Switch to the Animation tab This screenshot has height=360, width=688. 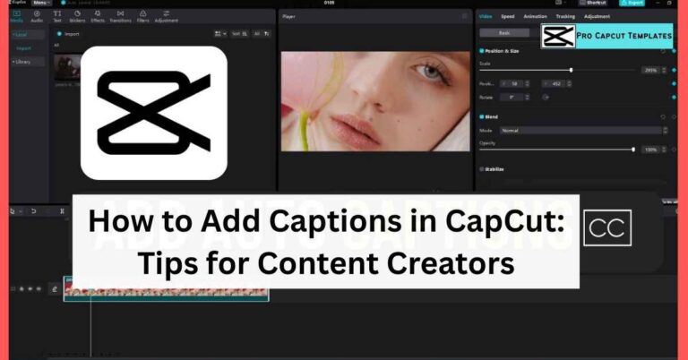(x=536, y=16)
